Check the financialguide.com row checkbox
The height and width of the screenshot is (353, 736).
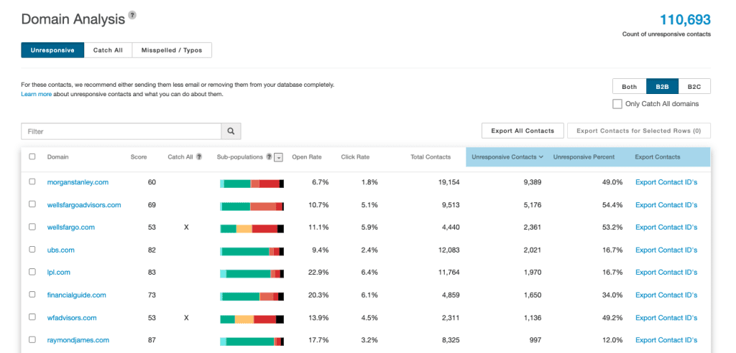[x=32, y=294]
